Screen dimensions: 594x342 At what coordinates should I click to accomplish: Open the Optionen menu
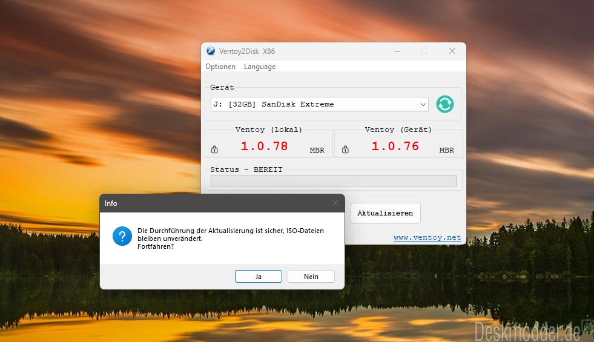coord(220,67)
